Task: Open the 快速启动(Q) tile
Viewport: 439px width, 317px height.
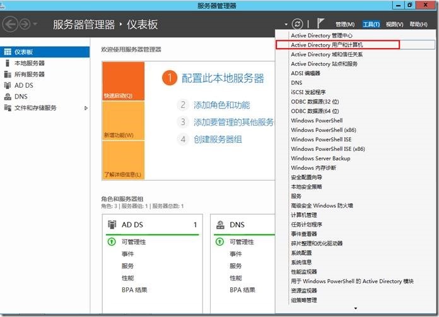Action: (124, 81)
